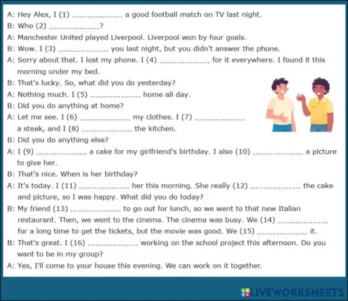Click the text 'Manchester United played Liverpool'
Screen dimensions: 348x301
click(x=81, y=38)
